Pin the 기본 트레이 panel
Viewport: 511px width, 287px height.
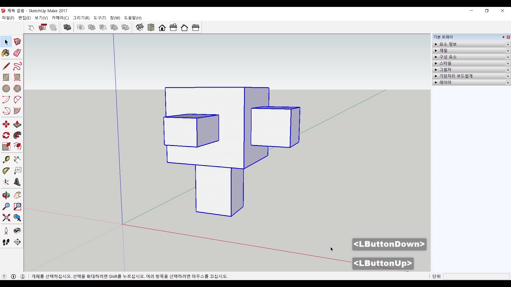pos(503,37)
